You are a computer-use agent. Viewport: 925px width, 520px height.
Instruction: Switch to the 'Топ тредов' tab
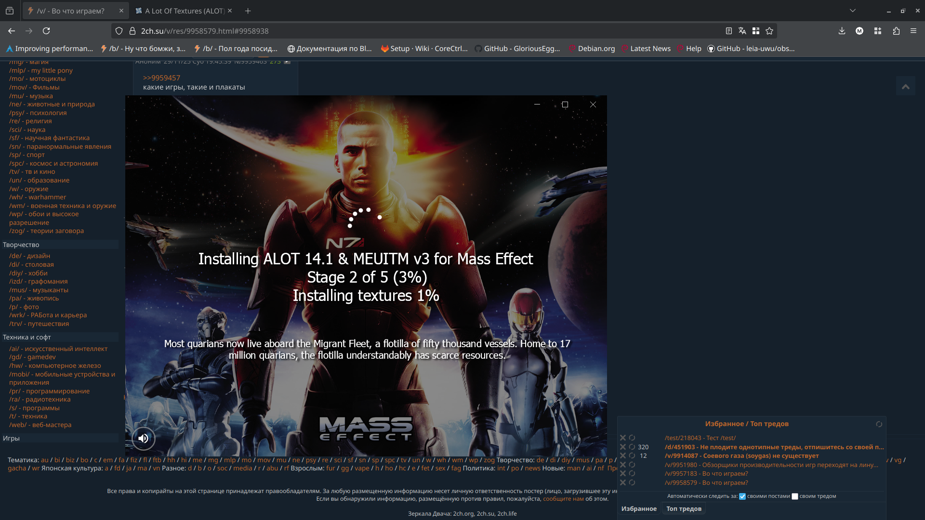tap(684, 509)
